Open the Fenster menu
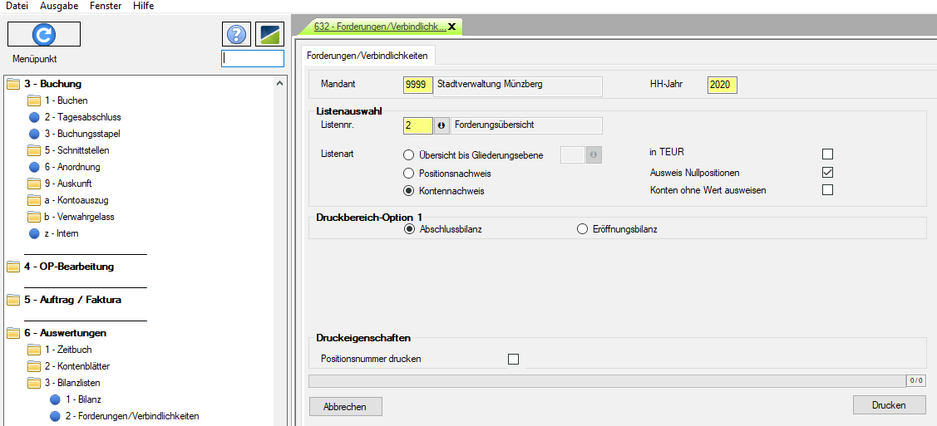This screenshot has height=426, width=937. click(106, 6)
